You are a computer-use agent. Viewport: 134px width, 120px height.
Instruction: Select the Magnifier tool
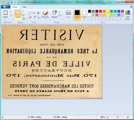pyautogui.click(x=38, y=17)
